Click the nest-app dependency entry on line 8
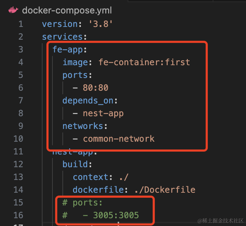246x226 pixels. 103,113
